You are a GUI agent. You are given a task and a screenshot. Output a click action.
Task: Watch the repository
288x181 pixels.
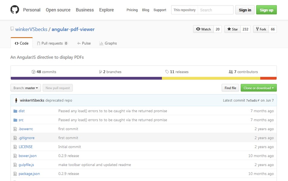pyautogui.click(x=203, y=29)
